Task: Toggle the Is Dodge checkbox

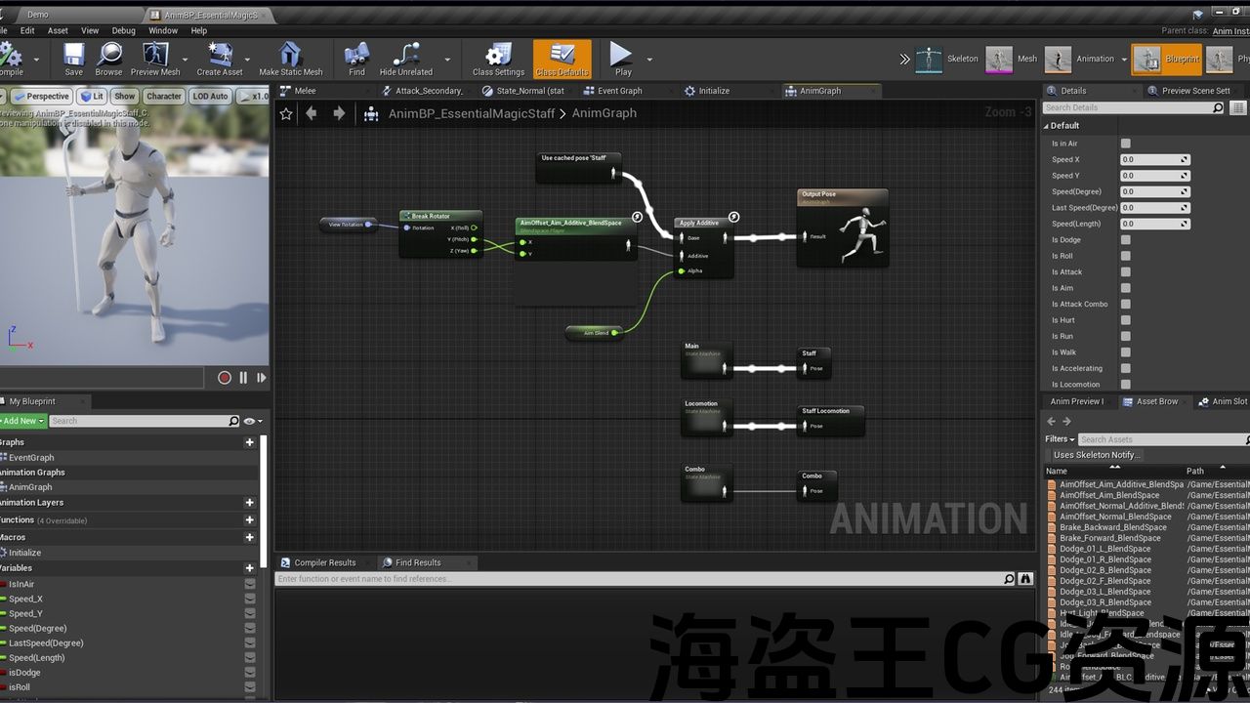Action: 1125,240
